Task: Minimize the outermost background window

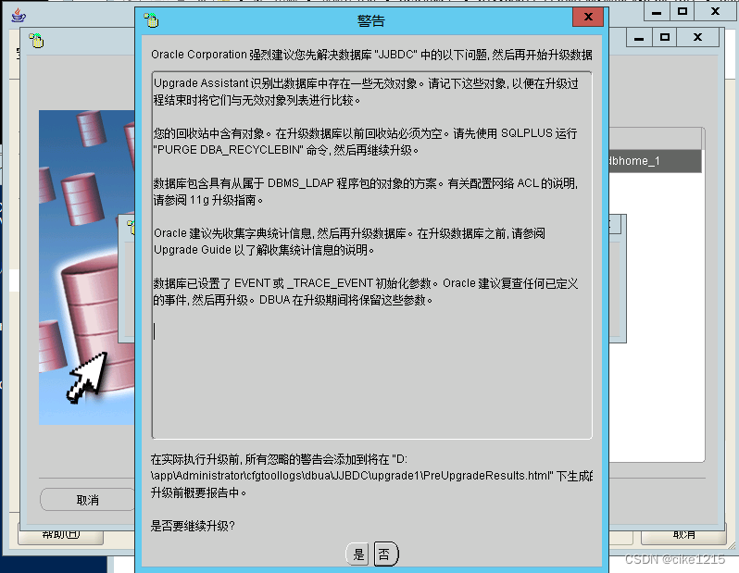Action: (x=656, y=11)
